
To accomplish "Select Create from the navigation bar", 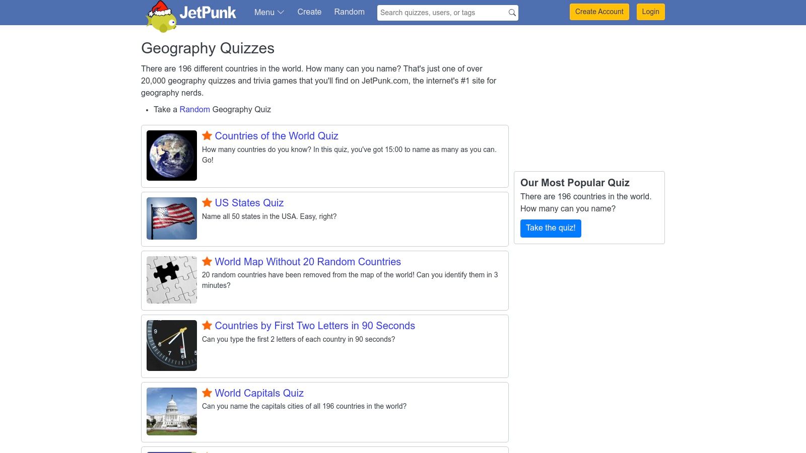I will click(309, 12).
